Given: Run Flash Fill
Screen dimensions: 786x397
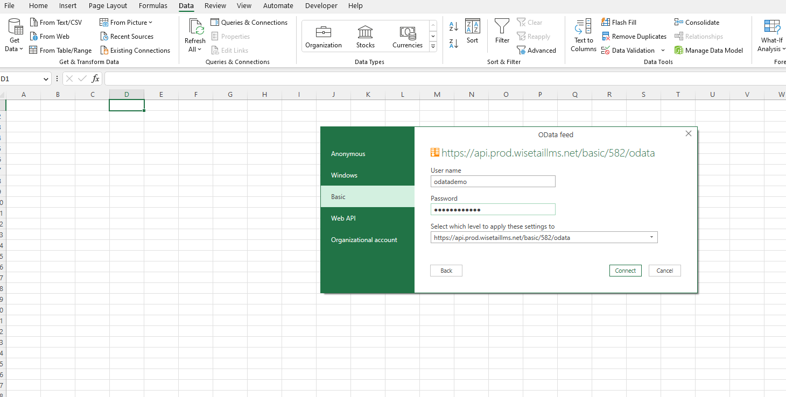Looking at the screenshot, I should click(619, 23).
